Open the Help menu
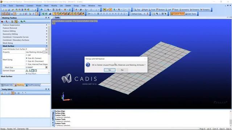Image resolution: width=232 pixels, height=130 pixels. 100,6
